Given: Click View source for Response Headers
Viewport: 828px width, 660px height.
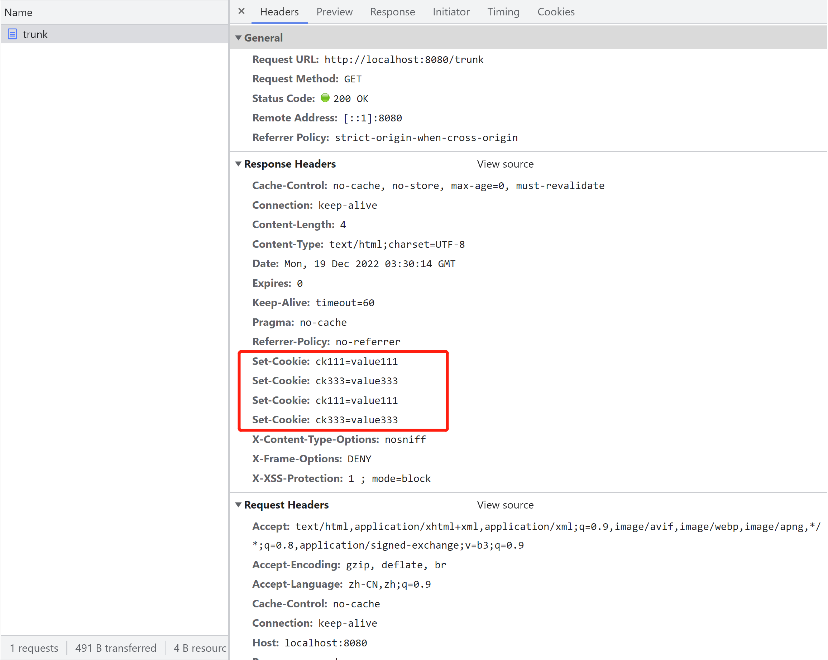Looking at the screenshot, I should tap(505, 164).
